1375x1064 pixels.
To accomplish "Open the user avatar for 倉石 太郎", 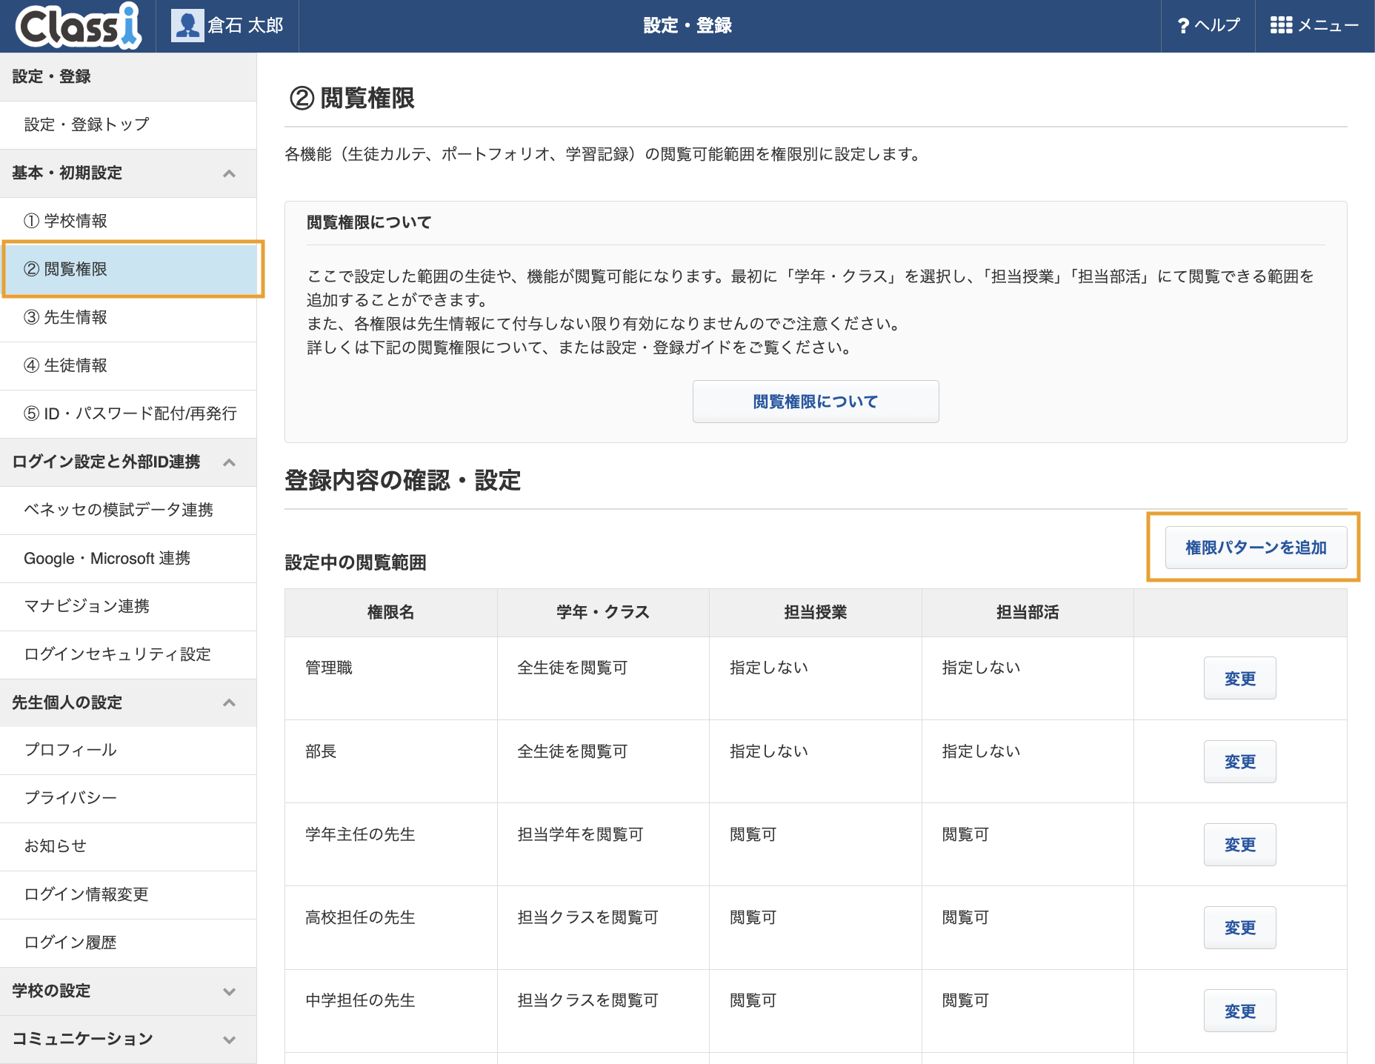I will [x=187, y=26].
